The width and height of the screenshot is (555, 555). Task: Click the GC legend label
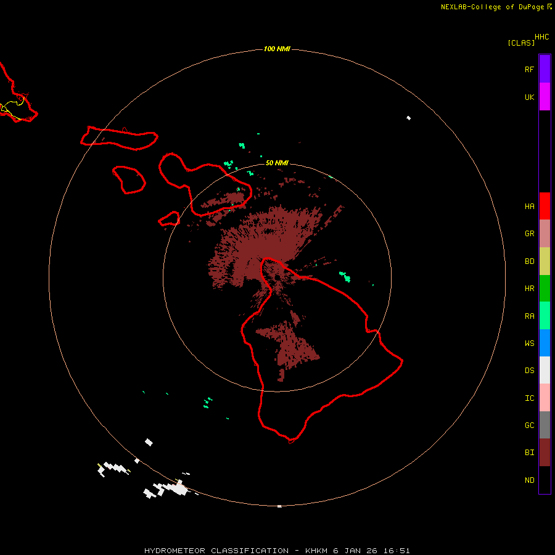click(x=530, y=425)
